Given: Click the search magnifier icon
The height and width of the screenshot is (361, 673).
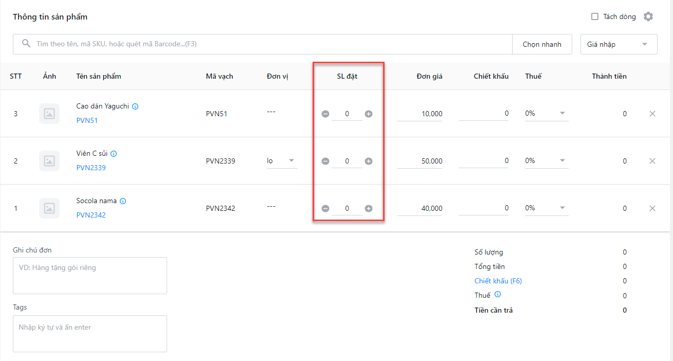Looking at the screenshot, I should coord(26,44).
